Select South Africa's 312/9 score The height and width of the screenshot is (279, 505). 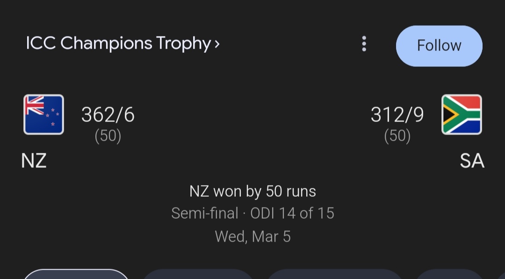[x=397, y=115]
